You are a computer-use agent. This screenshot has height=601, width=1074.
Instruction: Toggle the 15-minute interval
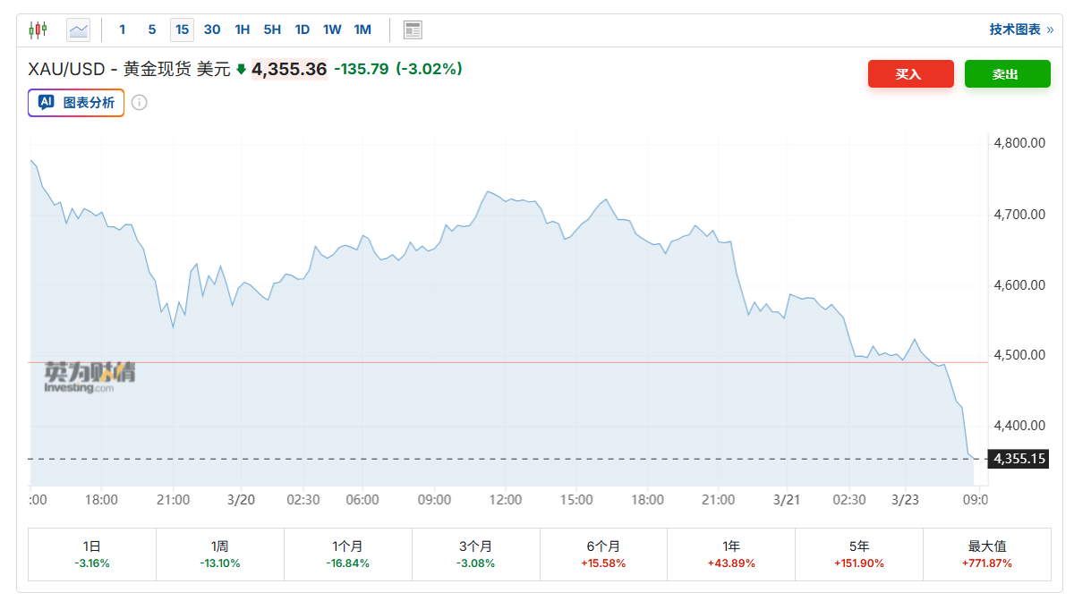182,30
